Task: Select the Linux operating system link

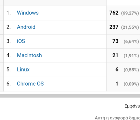Action: (x=23, y=70)
